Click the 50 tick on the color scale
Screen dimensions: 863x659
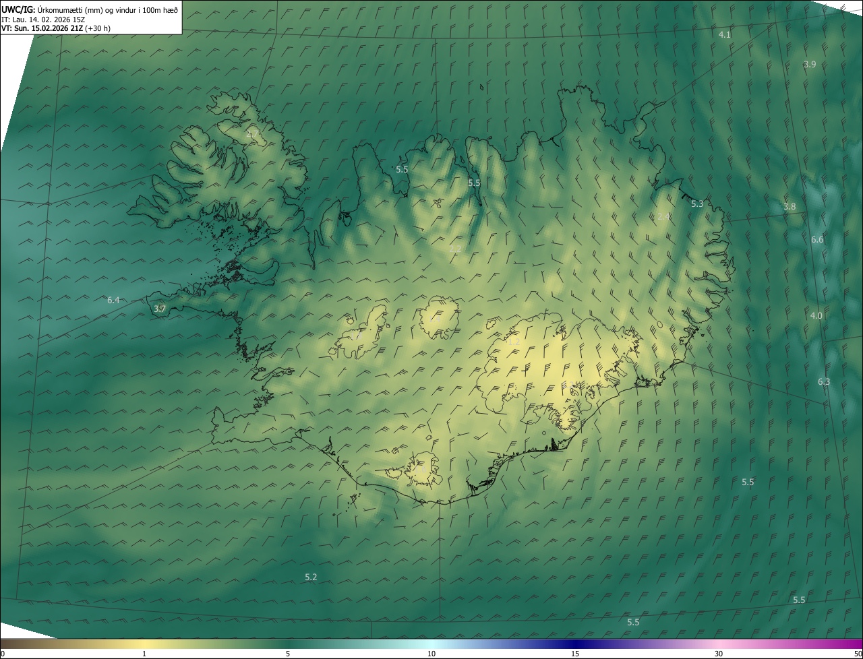[x=858, y=654]
